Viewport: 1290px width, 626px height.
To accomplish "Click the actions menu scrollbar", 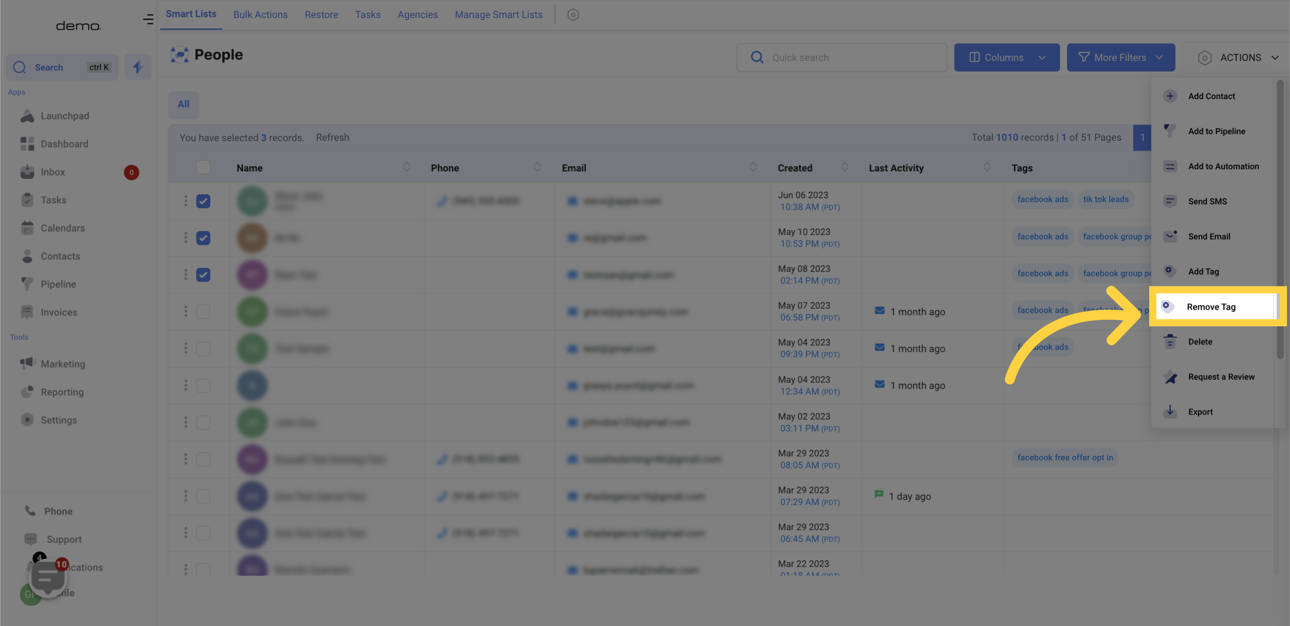I will tap(1279, 220).
